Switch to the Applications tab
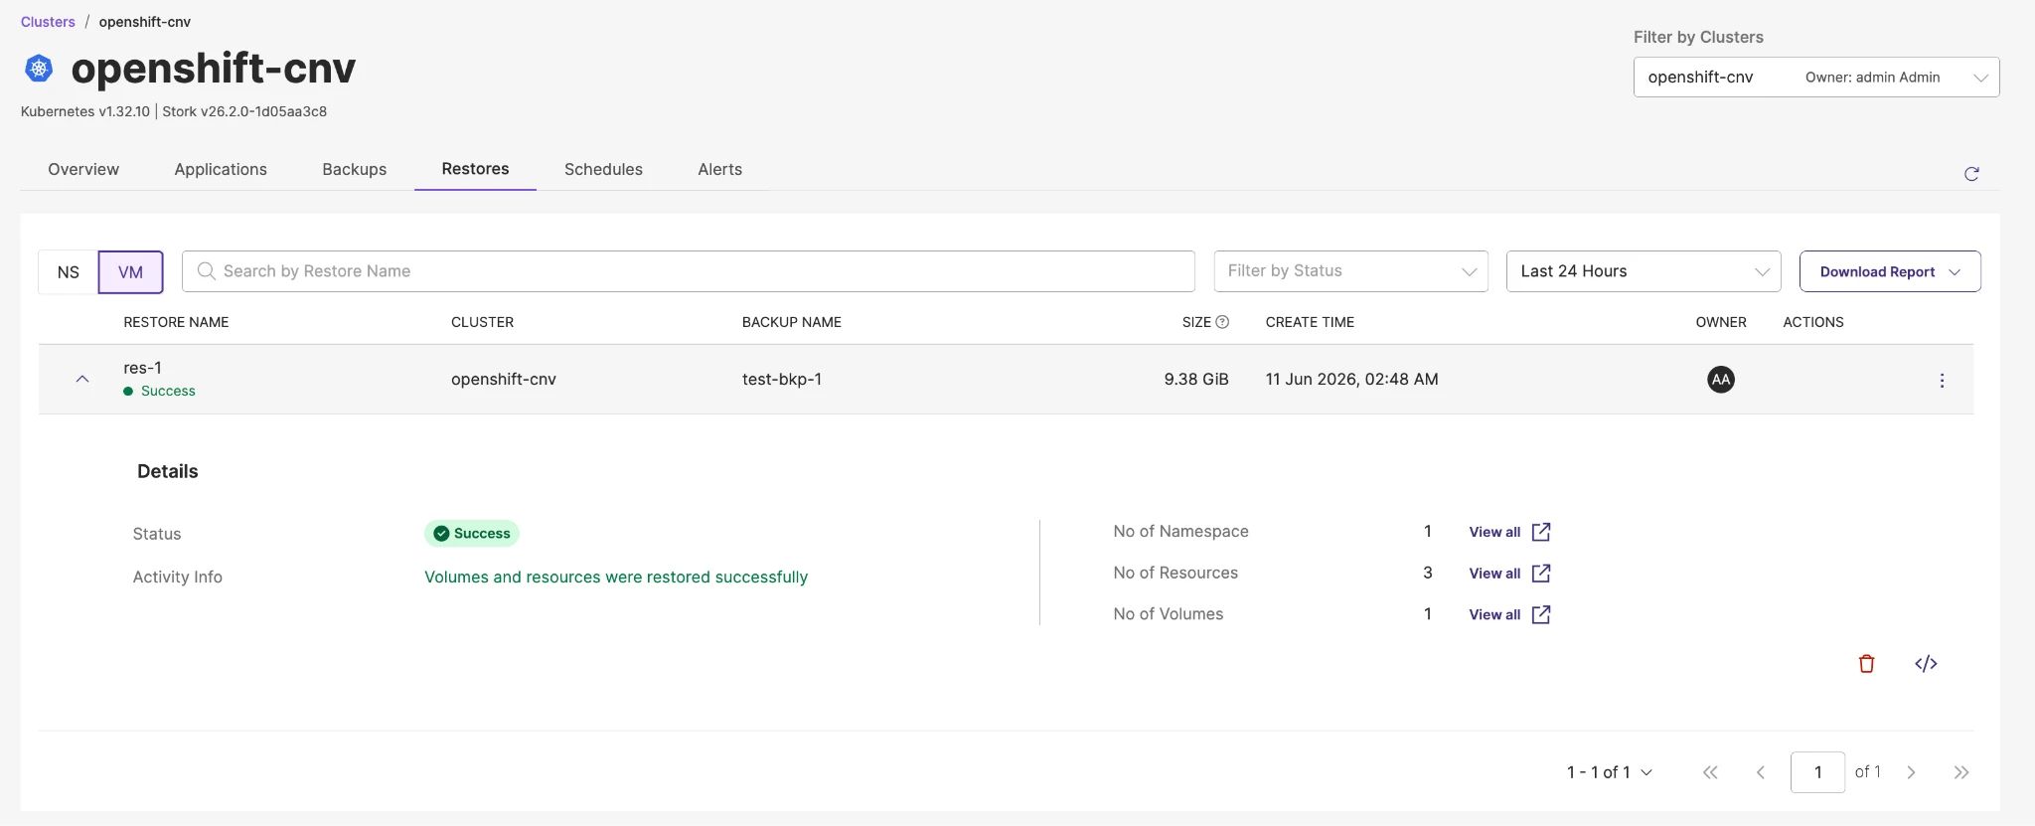2035x826 pixels. point(221,170)
